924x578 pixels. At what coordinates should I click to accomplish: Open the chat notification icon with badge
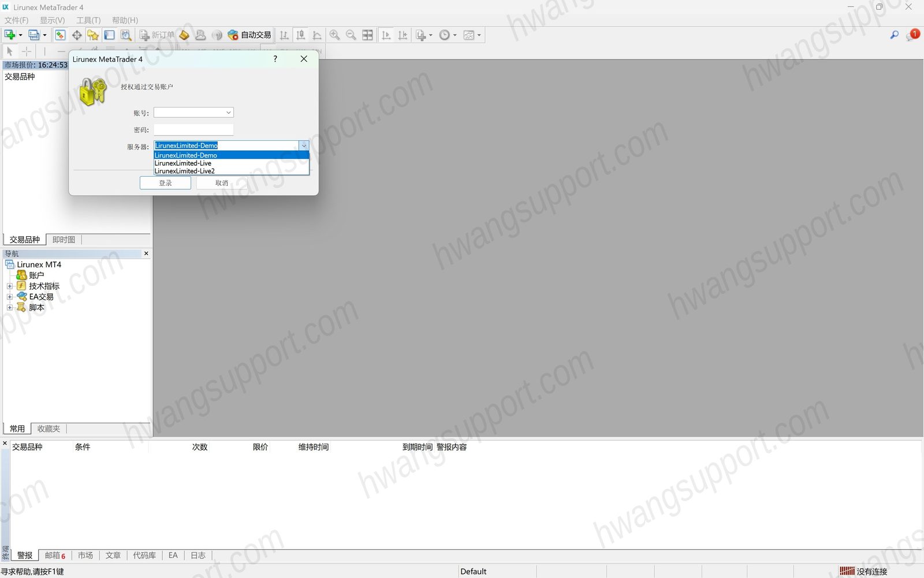click(912, 35)
